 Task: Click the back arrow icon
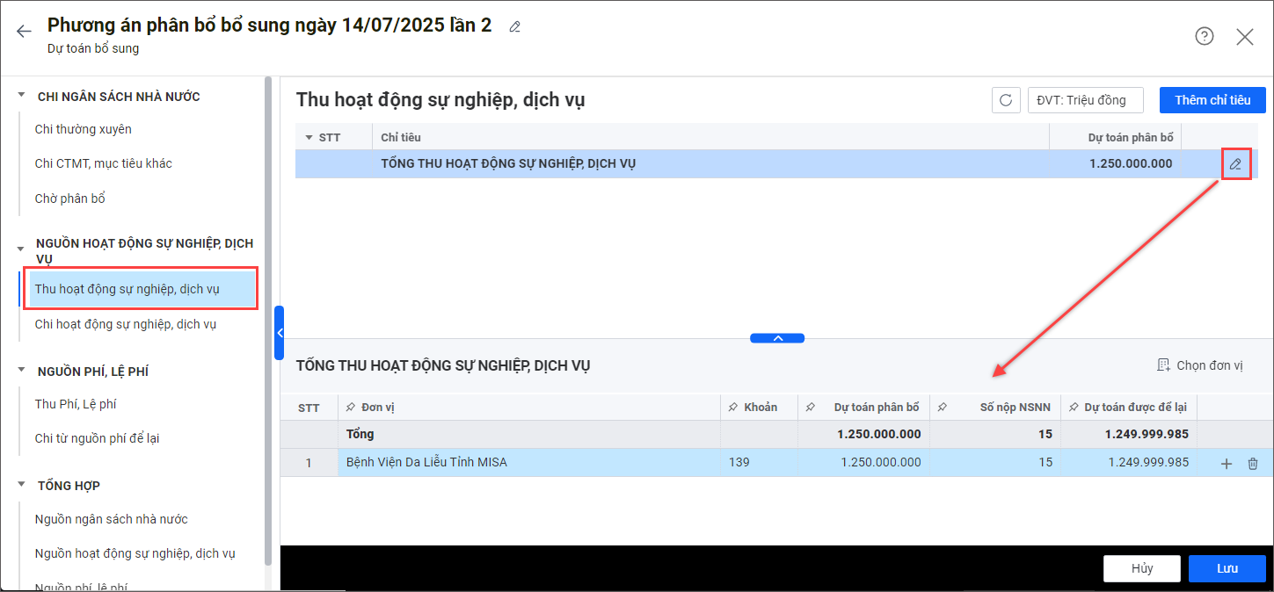click(24, 32)
